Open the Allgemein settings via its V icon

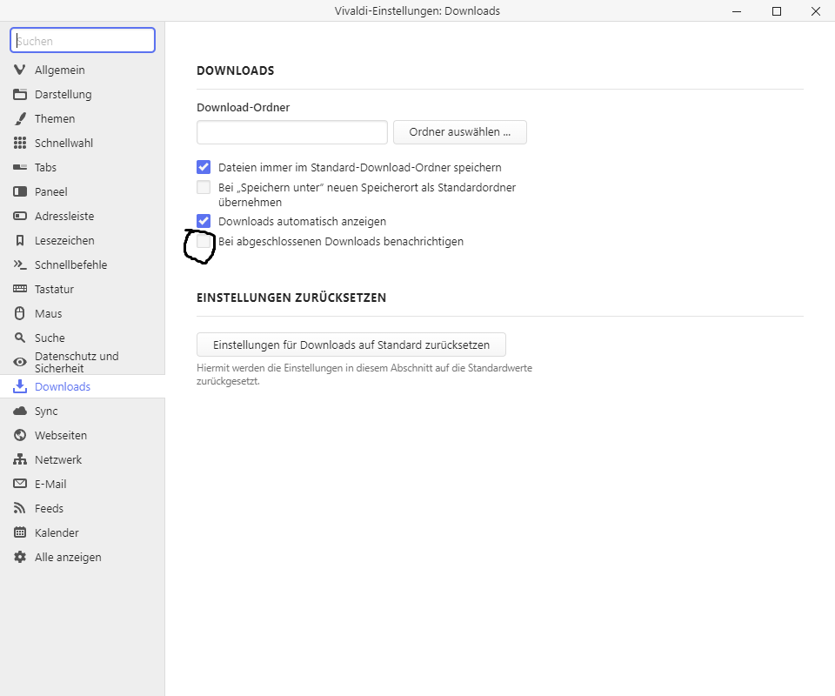click(20, 70)
